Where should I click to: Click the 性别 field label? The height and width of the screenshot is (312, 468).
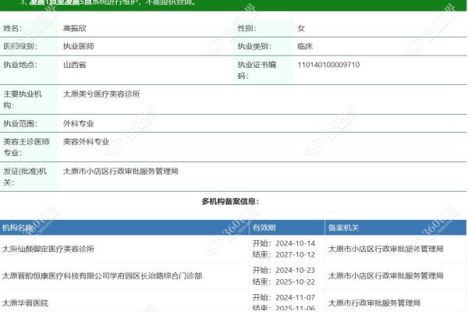(246, 28)
